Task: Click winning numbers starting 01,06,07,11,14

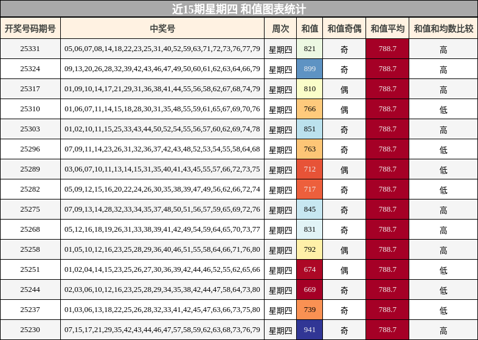Action: tap(162, 109)
